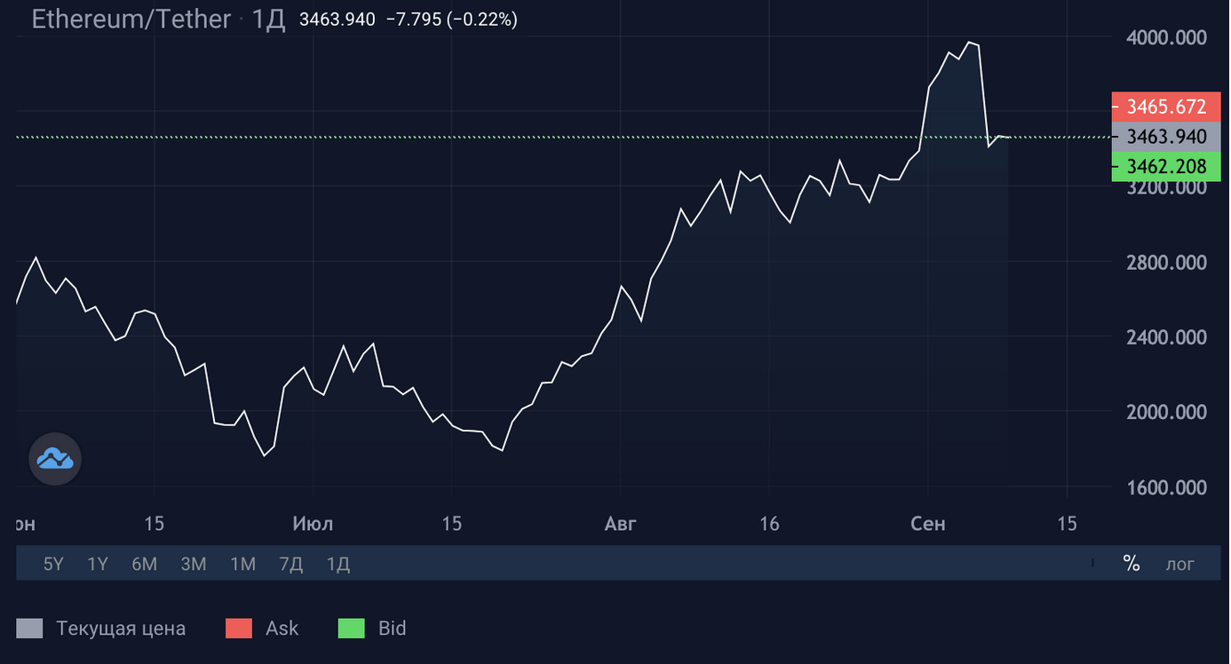Click the 2400.000 price axis value
1231x664 pixels.
[1166, 337]
